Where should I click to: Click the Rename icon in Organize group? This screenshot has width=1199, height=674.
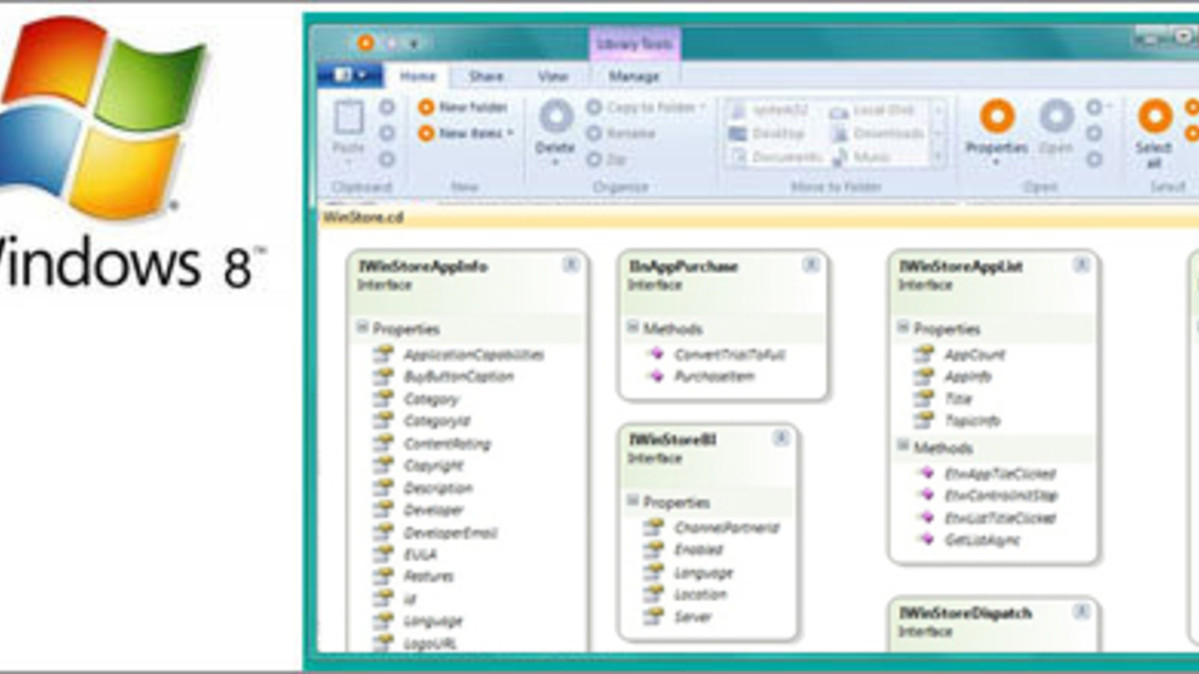tap(594, 133)
